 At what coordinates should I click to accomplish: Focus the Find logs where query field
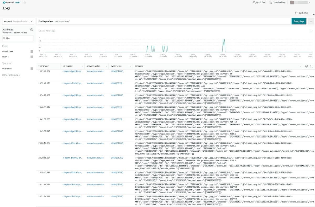pyautogui.click(x=163, y=21)
